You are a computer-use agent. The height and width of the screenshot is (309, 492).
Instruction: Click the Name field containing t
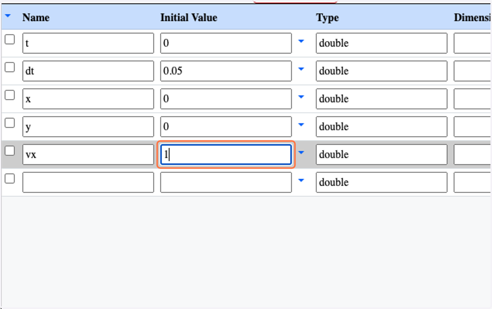point(88,43)
